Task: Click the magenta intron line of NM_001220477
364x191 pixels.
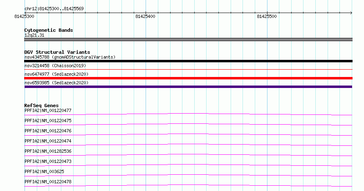Action: 188,114
